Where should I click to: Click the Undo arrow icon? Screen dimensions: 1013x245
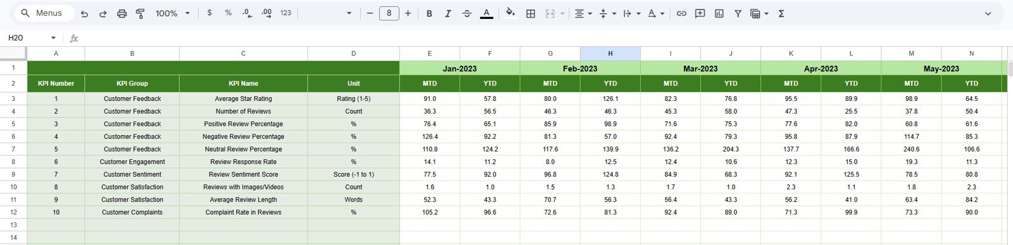[84, 13]
